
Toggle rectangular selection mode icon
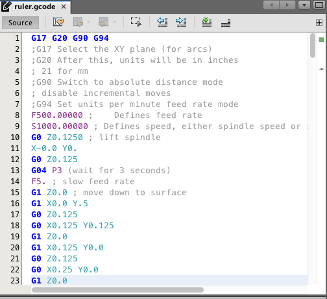click(x=136, y=22)
